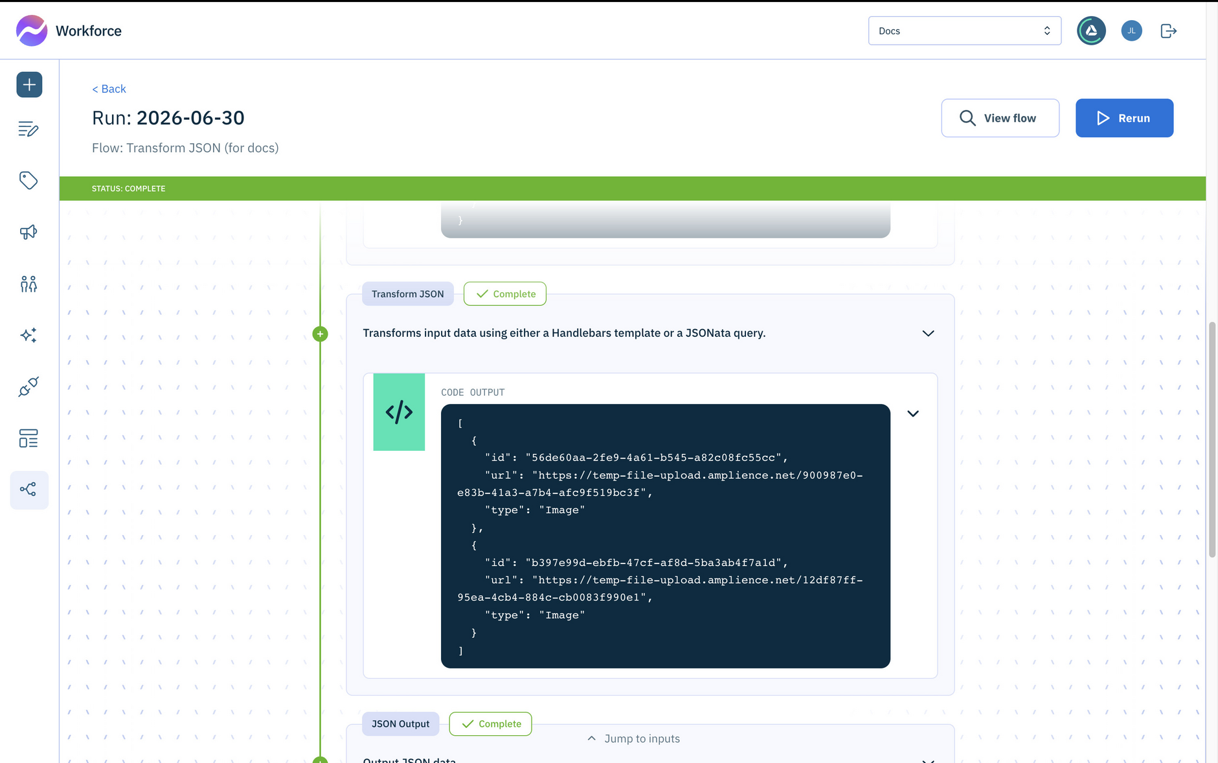Open the JL user profile avatar

(1131, 30)
